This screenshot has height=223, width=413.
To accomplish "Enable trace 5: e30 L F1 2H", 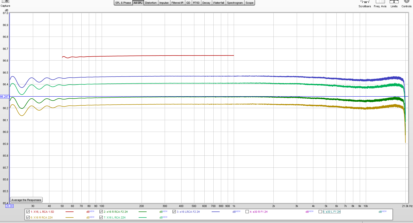I will [x=320, y=212].
